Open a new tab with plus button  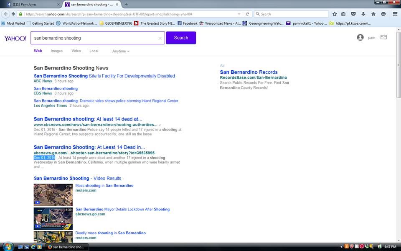click(x=126, y=4)
